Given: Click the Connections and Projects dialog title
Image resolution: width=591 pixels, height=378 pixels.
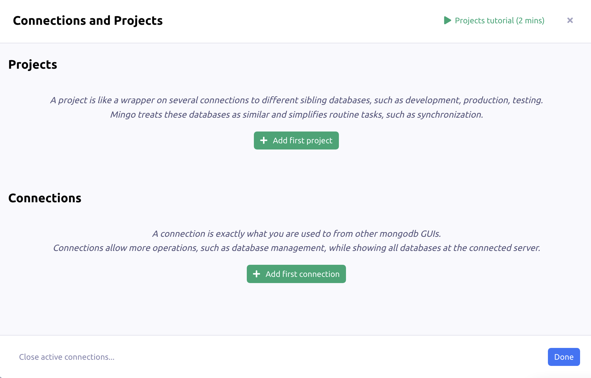Looking at the screenshot, I should [x=88, y=21].
